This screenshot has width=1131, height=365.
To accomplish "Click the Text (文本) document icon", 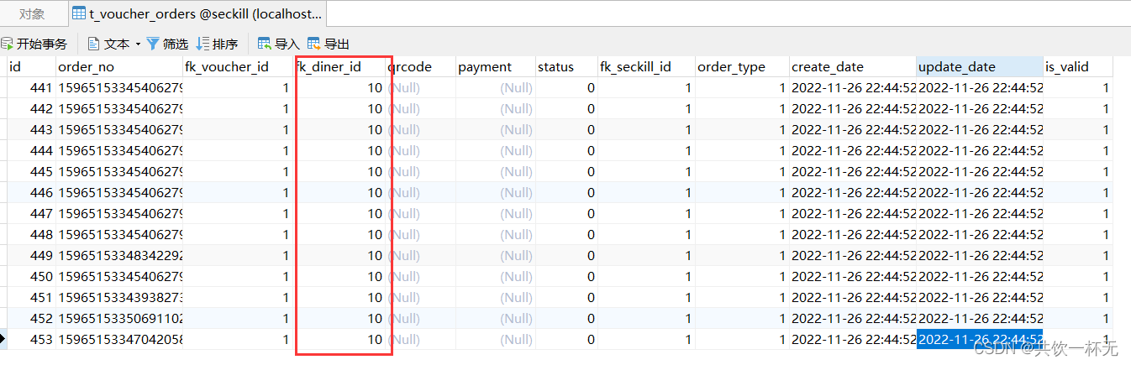I will coord(93,44).
